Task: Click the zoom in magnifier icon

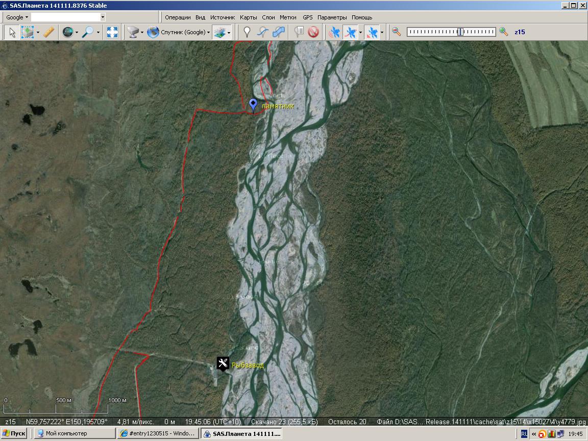Action: [x=504, y=32]
